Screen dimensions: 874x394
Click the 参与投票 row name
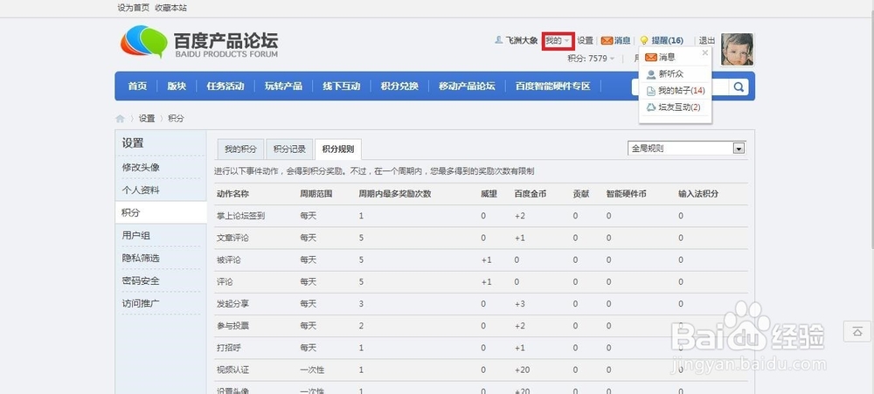(232, 326)
